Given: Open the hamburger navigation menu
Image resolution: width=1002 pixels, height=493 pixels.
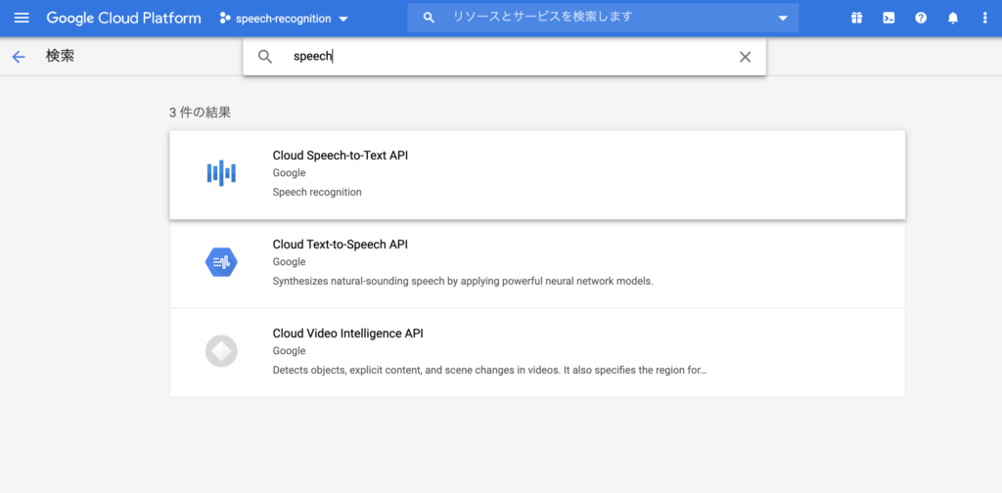Looking at the screenshot, I should point(22,18).
